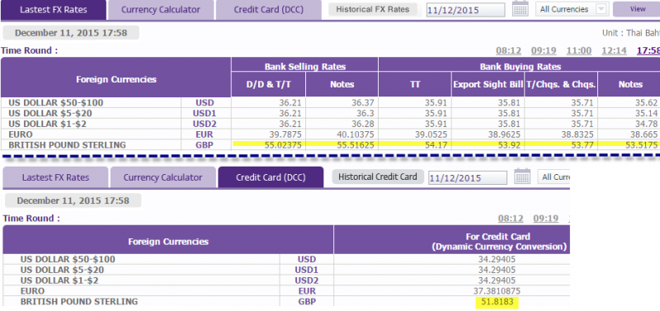This screenshot has width=660, height=311.
Task: Select Credit Card (DCC) tab in lower panel
Action: pyautogui.click(x=271, y=177)
